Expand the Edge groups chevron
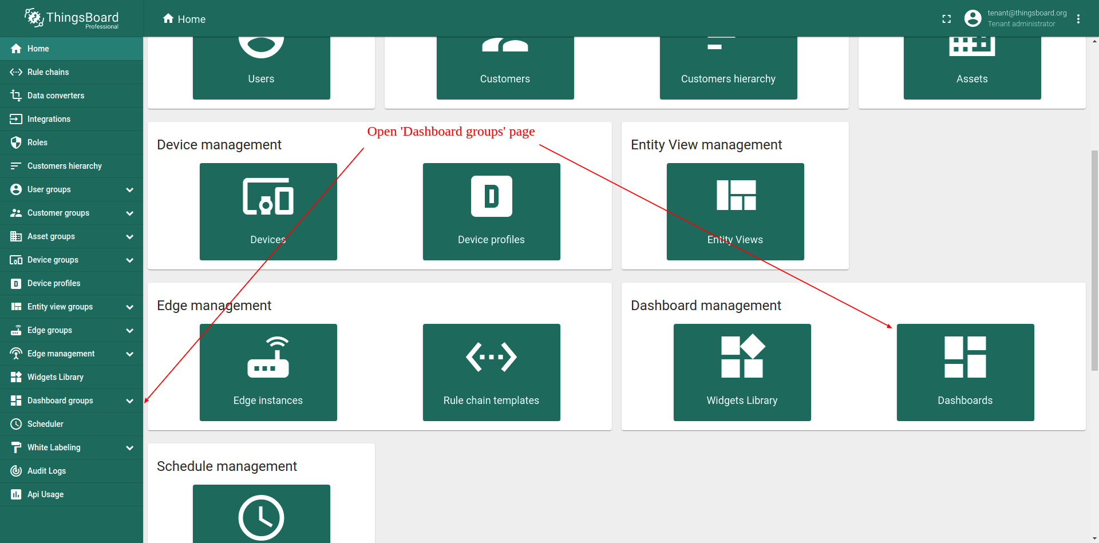1099x543 pixels. 130,330
